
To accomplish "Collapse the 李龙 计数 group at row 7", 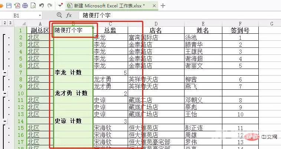I will (x=5, y=72).
